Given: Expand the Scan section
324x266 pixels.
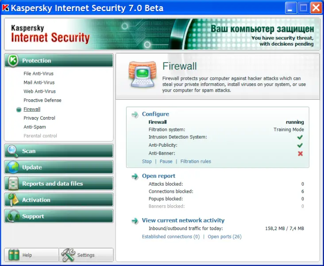Looking at the screenshot, I should pyautogui.click(x=59, y=151).
